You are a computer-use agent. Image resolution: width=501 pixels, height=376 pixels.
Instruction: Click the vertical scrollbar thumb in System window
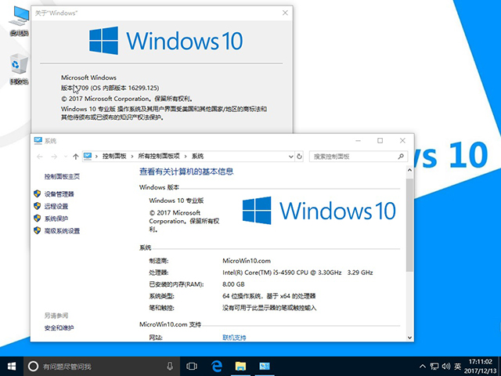pyautogui.click(x=409, y=225)
